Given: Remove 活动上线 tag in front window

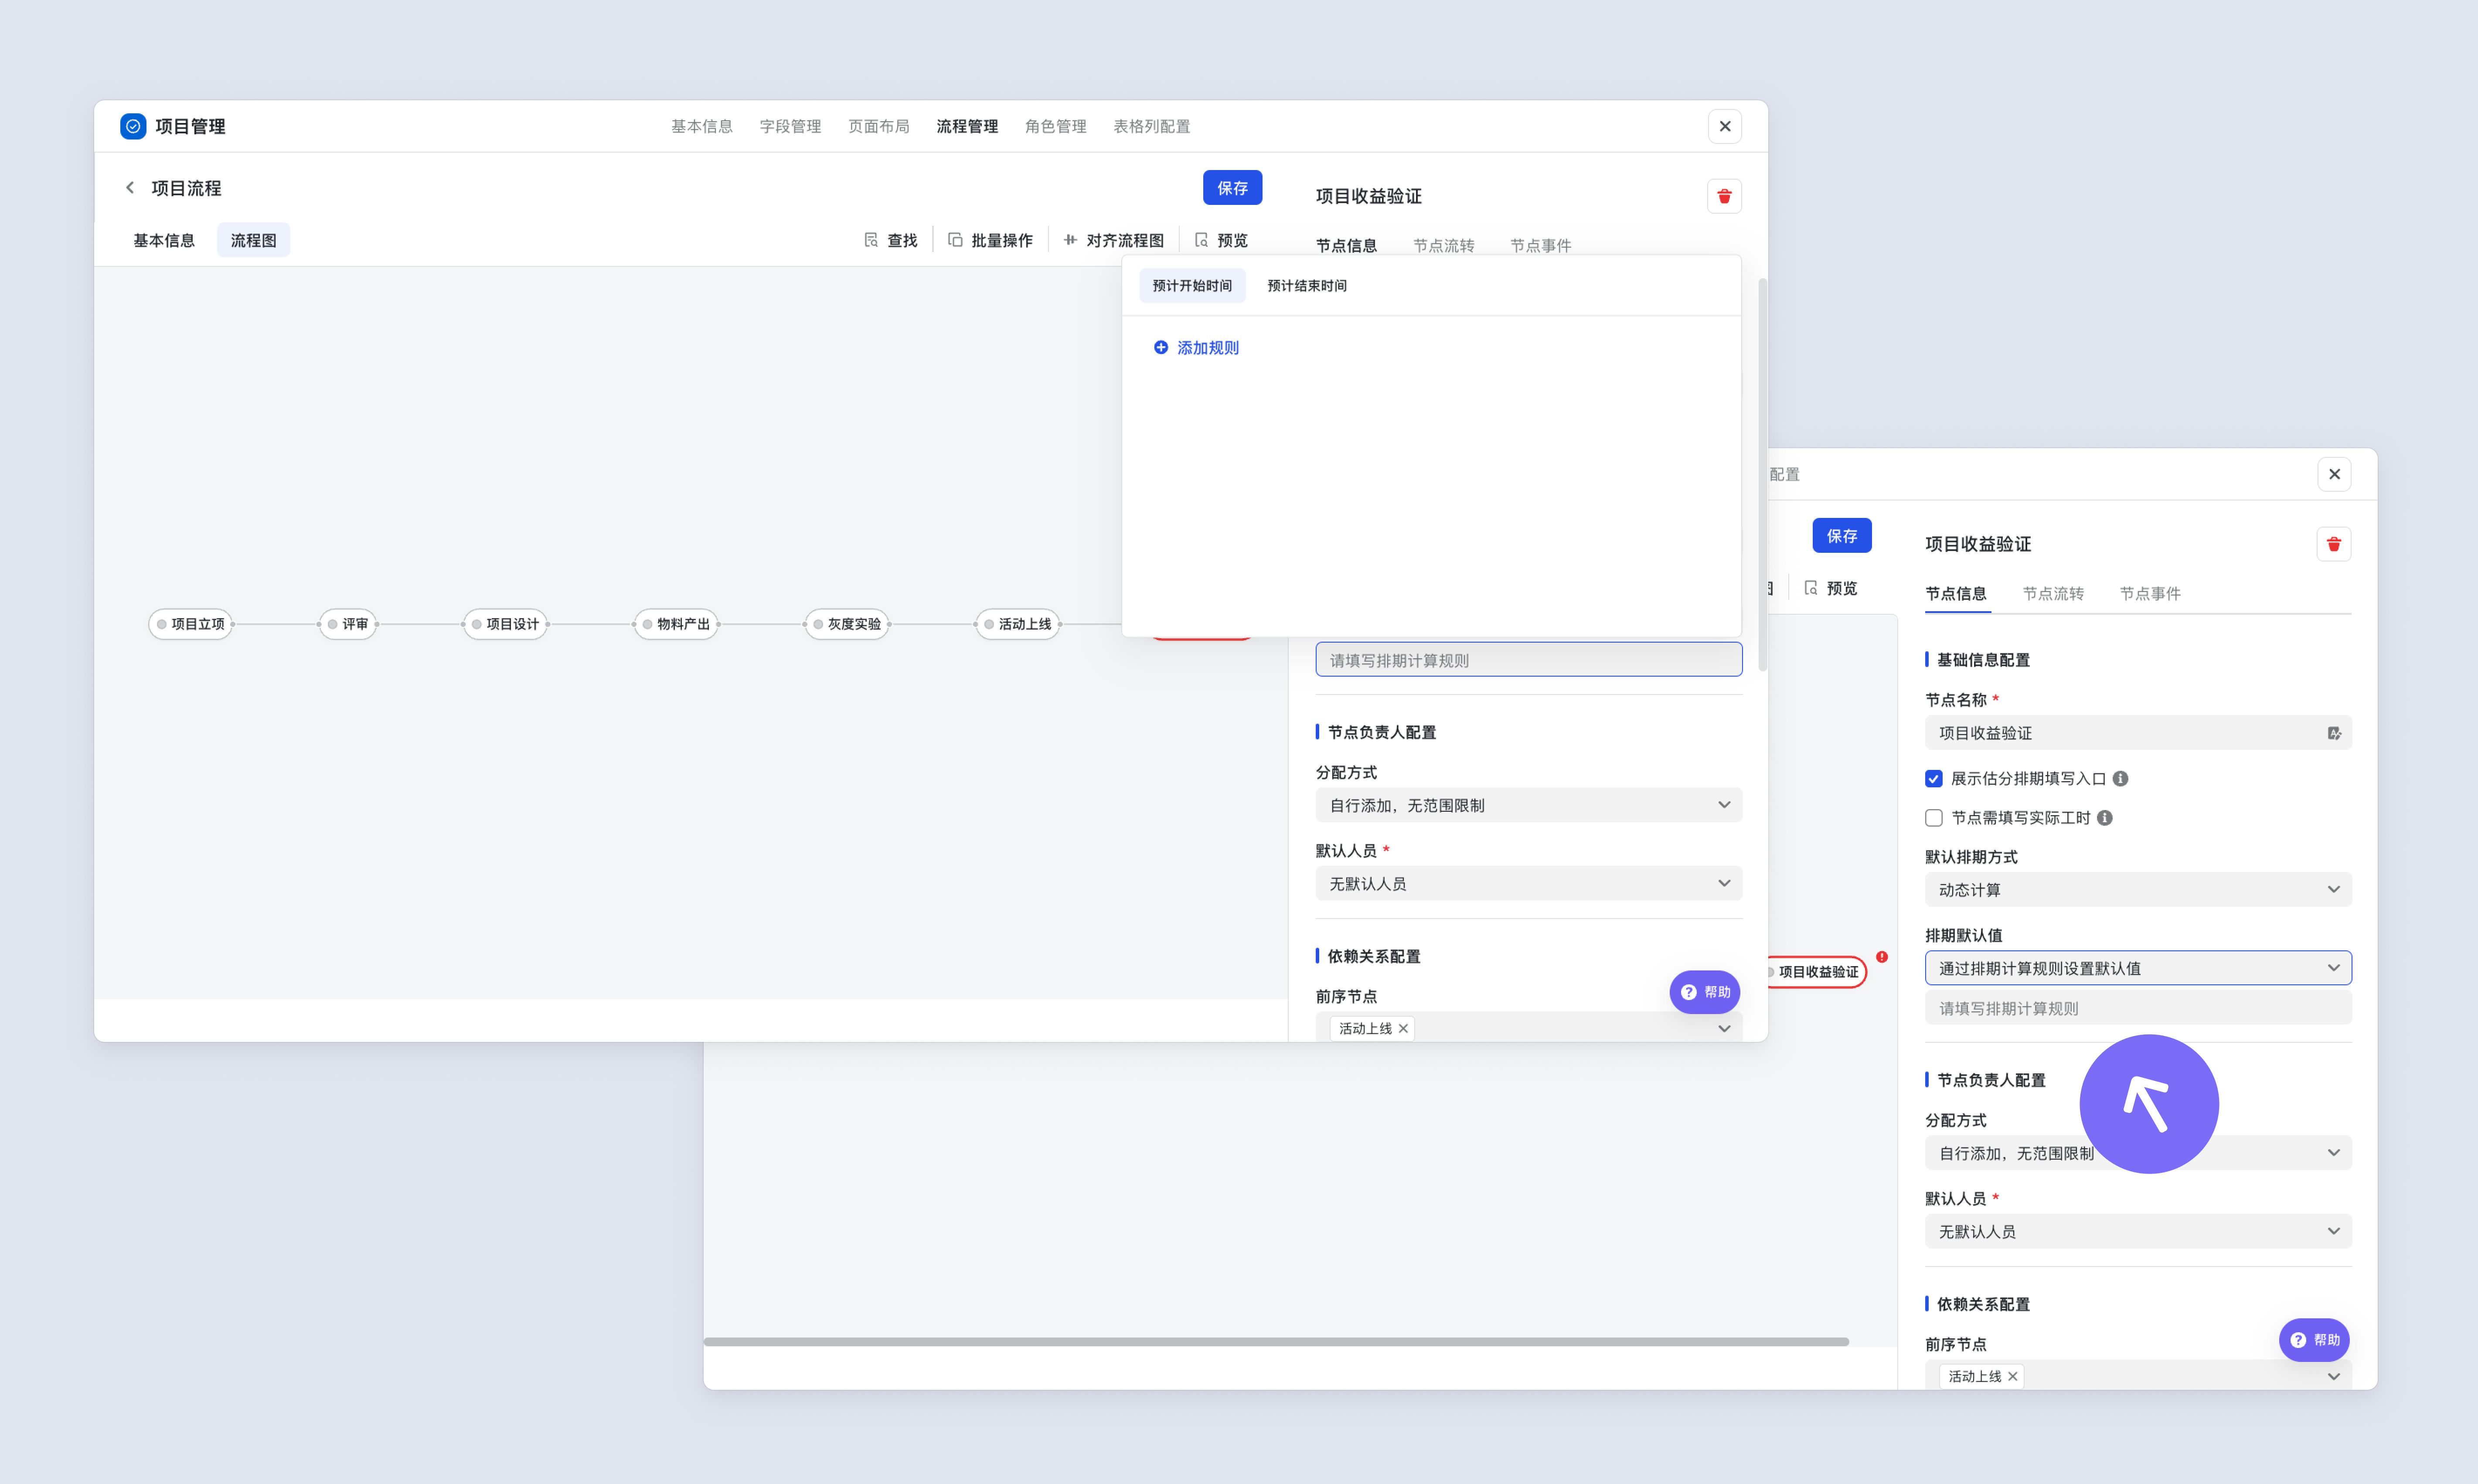Looking at the screenshot, I should pyautogui.click(x=1403, y=1028).
